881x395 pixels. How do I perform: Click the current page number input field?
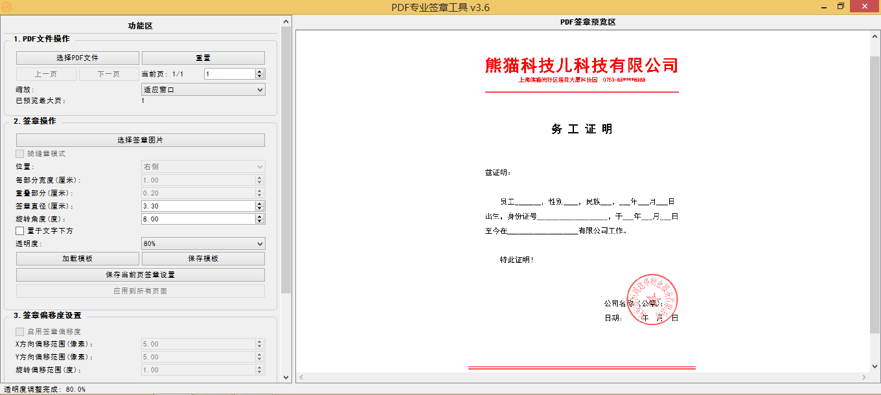coord(229,74)
